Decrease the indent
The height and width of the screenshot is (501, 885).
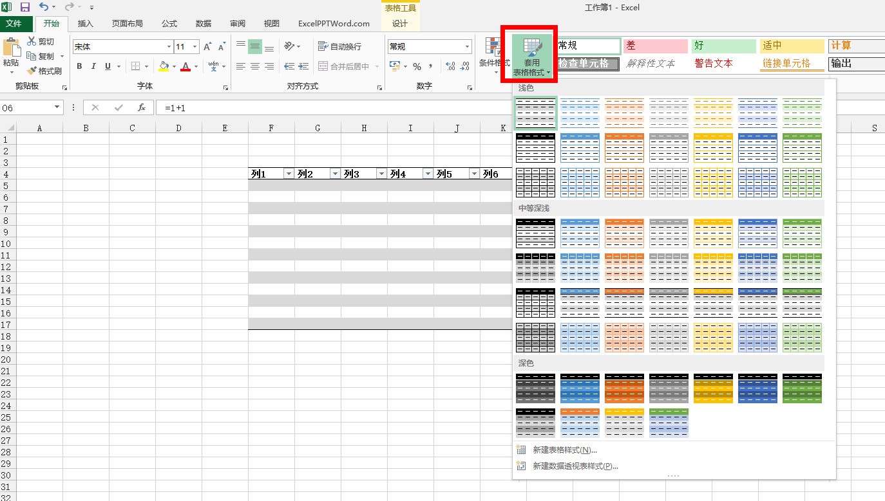point(289,66)
